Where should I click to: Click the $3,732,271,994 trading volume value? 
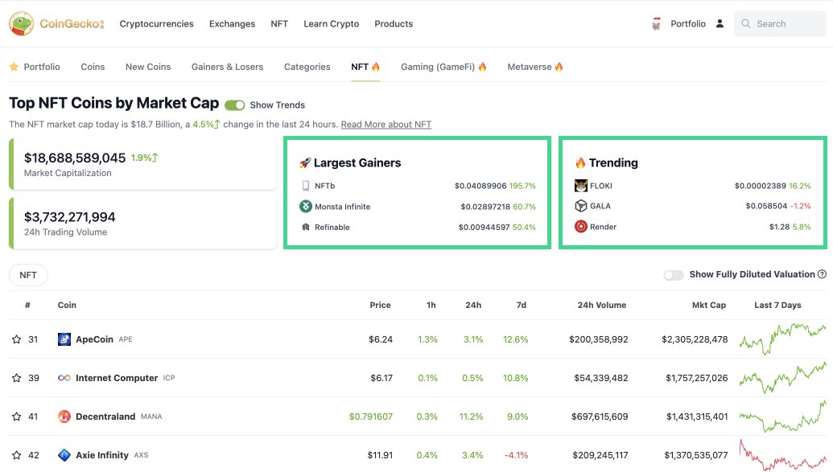tap(69, 217)
